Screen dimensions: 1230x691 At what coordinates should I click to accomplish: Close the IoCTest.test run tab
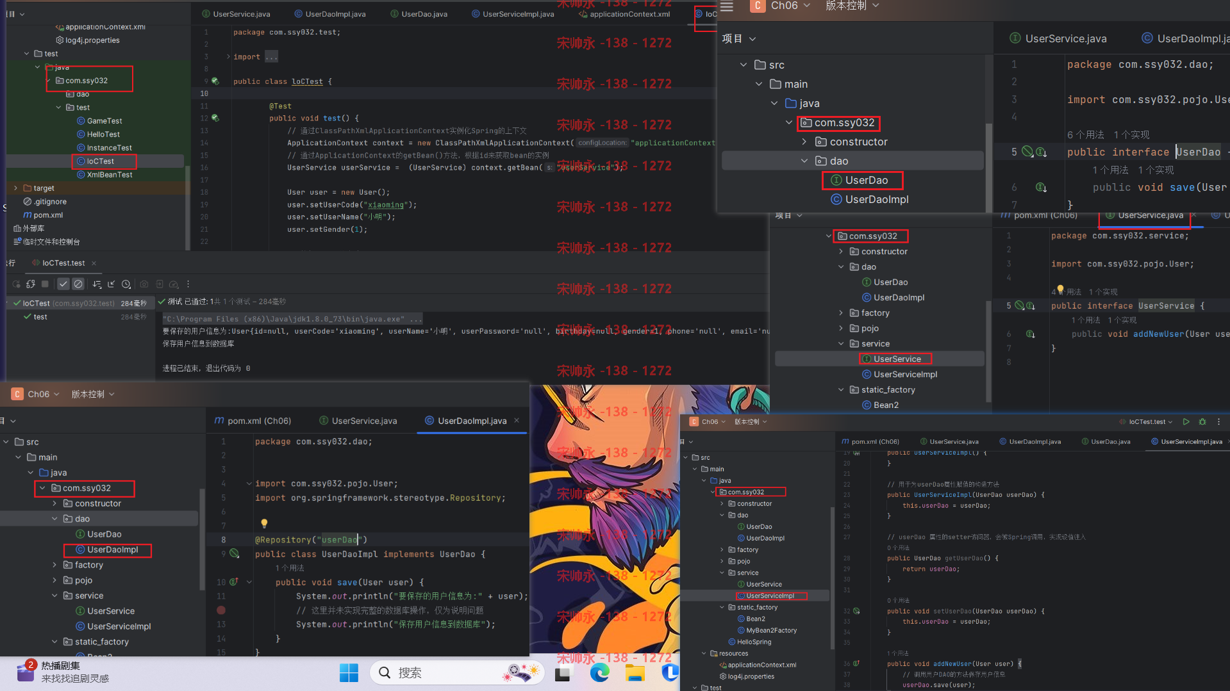(94, 263)
